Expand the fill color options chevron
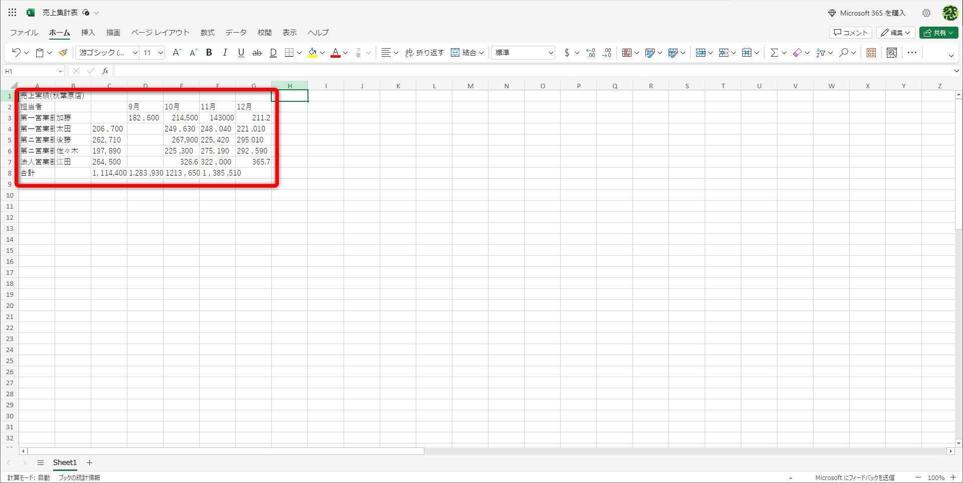Image resolution: width=963 pixels, height=483 pixels. click(x=323, y=52)
